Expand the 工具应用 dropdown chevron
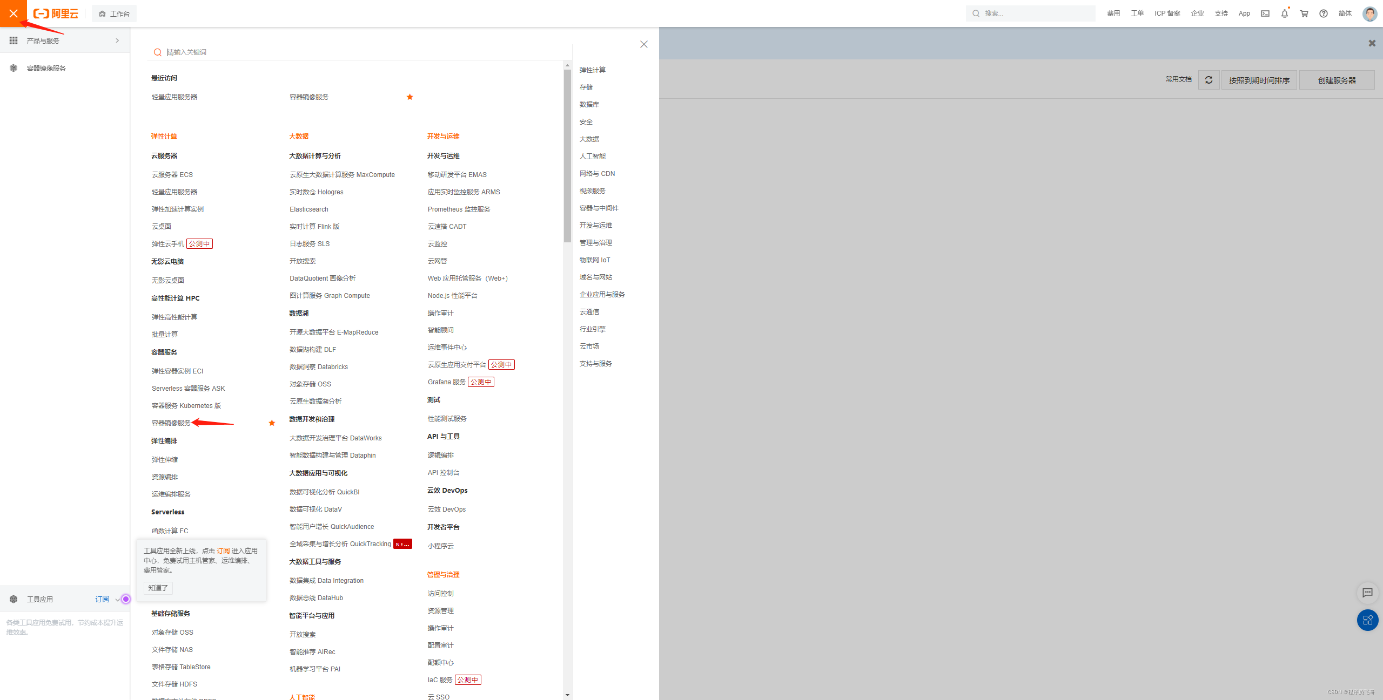 click(118, 600)
